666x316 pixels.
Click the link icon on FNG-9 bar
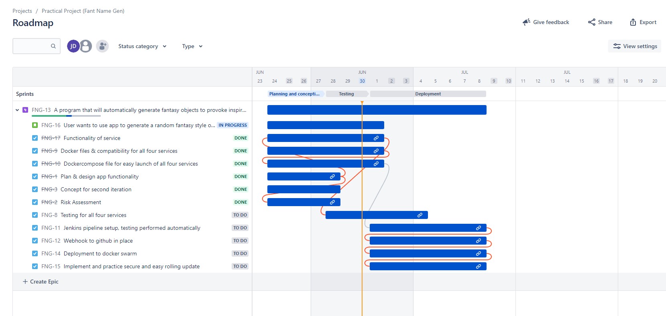(376, 151)
